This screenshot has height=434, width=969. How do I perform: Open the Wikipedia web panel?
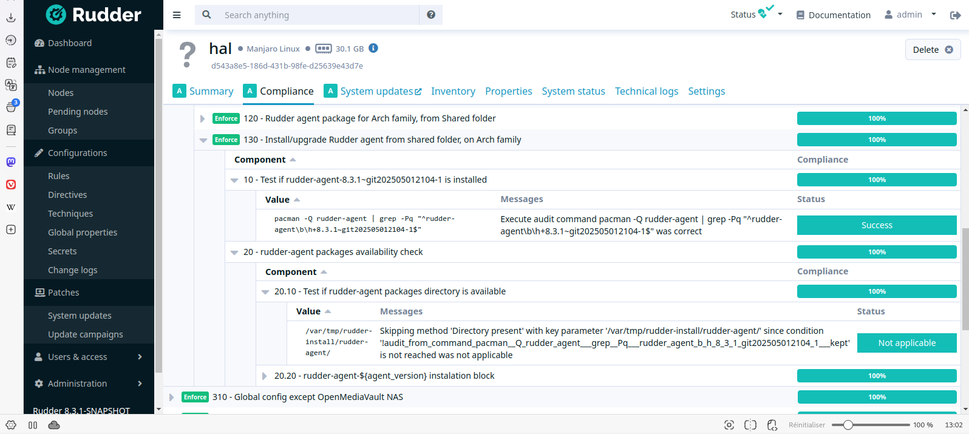point(11,207)
